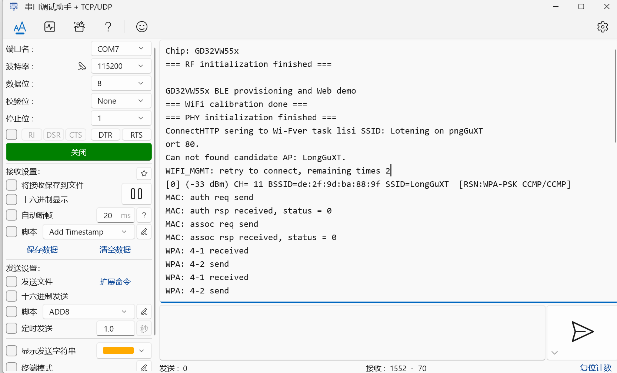Open the parity dropdown showing None

(121, 101)
